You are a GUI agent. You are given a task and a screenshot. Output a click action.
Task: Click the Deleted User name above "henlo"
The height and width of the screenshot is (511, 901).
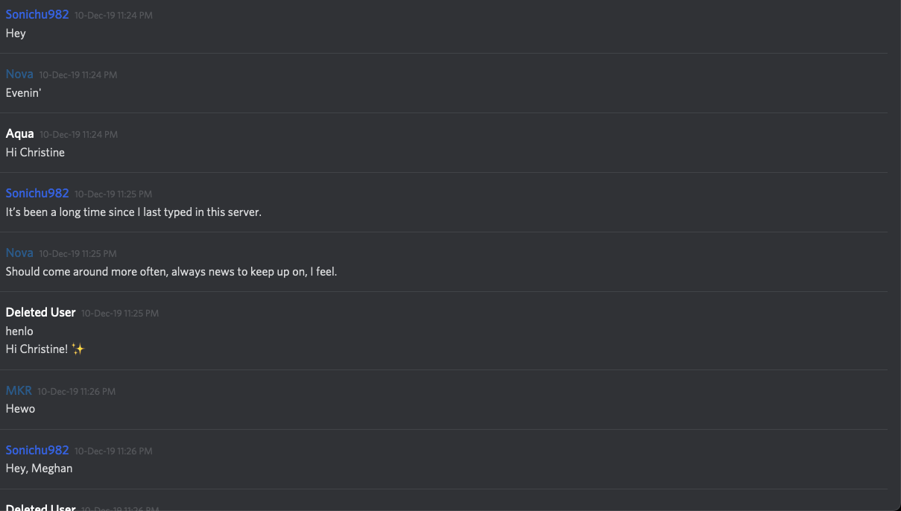tap(41, 313)
